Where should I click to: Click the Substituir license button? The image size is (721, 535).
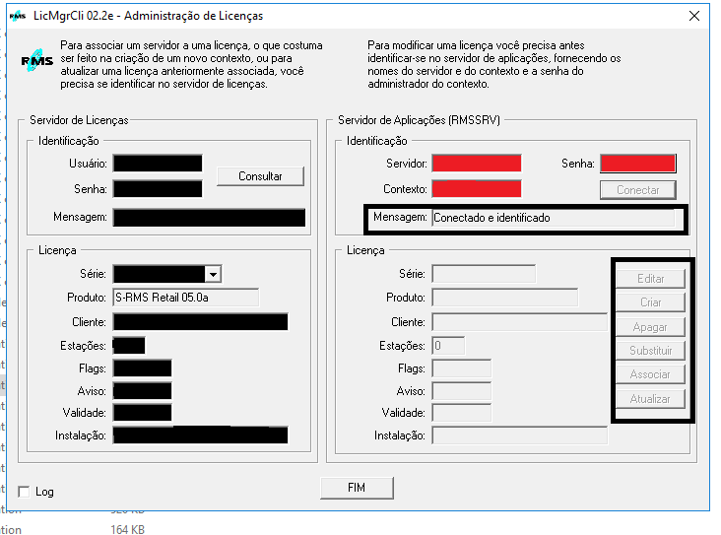(x=650, y=351)
